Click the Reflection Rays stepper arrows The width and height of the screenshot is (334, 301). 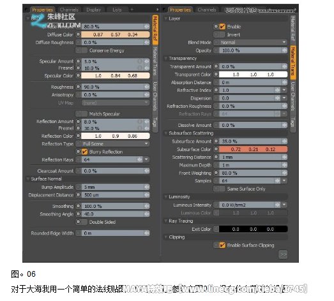[139, 159]
